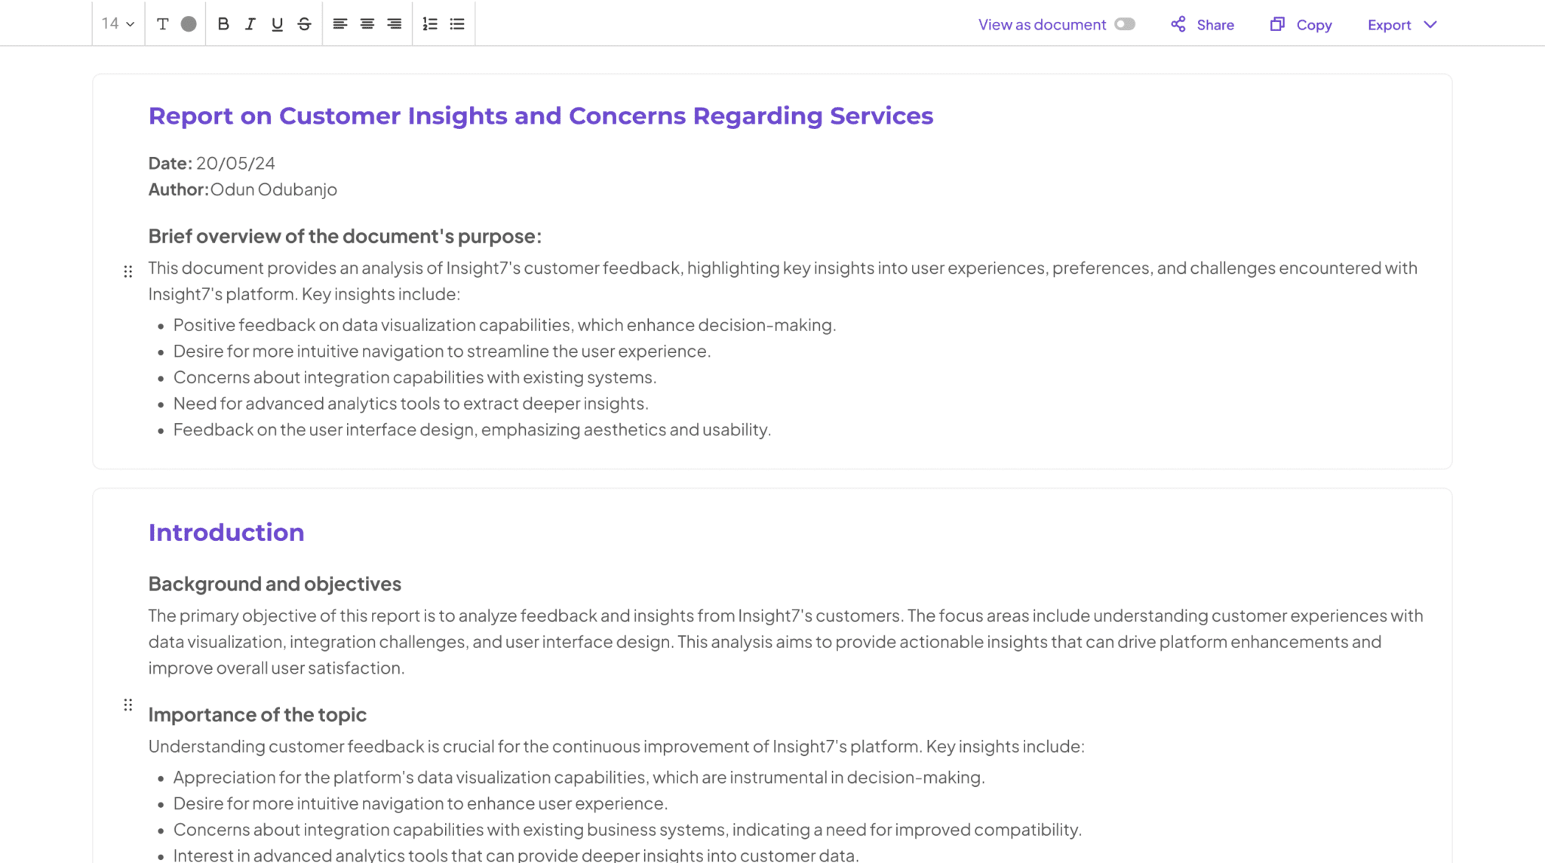Open the font size dropdown

tap(117, 23)
